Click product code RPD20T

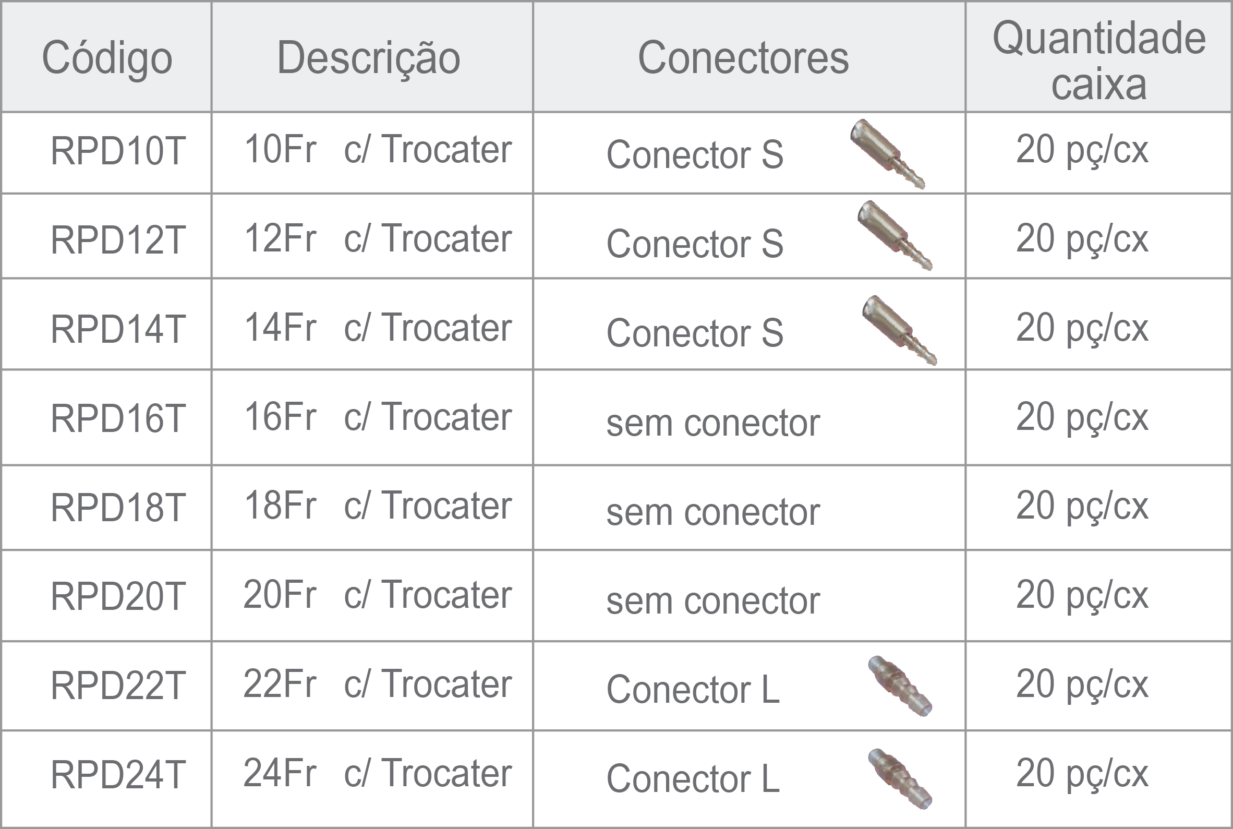(x=118, y=597)
